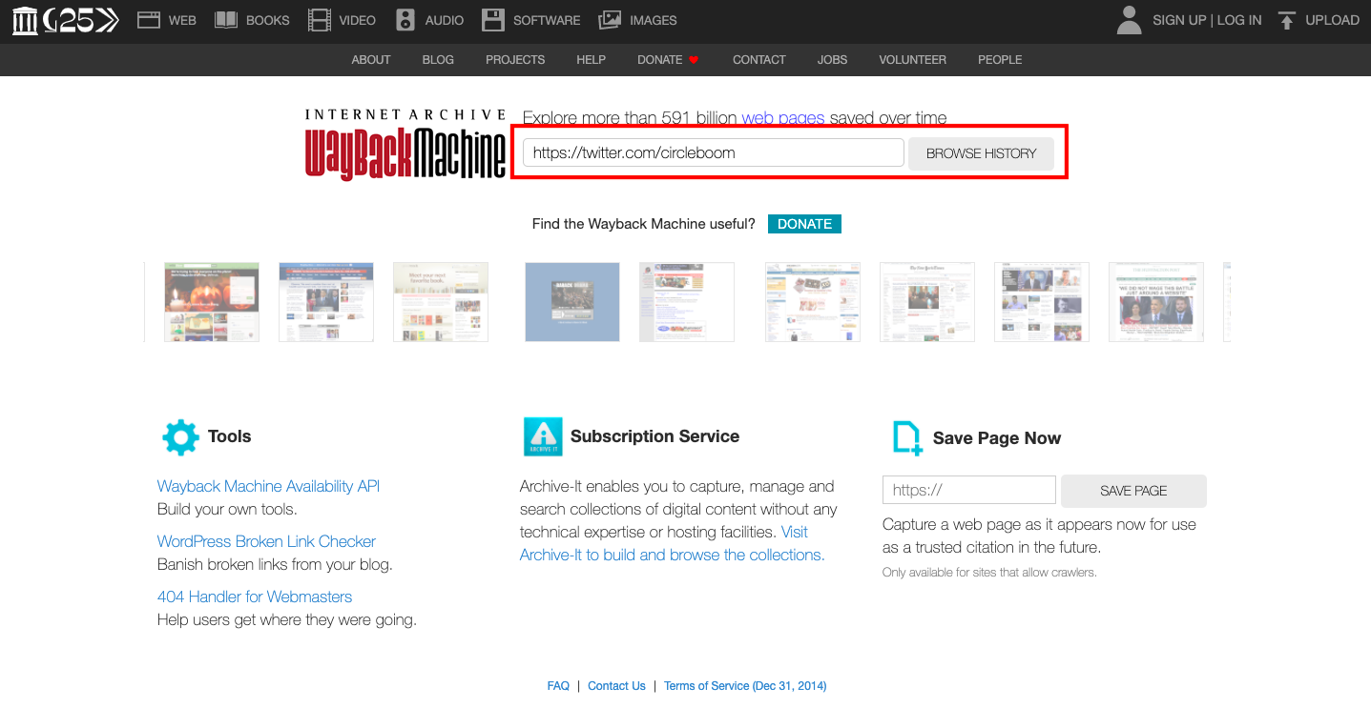The width and height of the screenshot is (1371, 708).
Task: Go to the JOBS page
Action: pyautogui.click(x=832, y=59)
